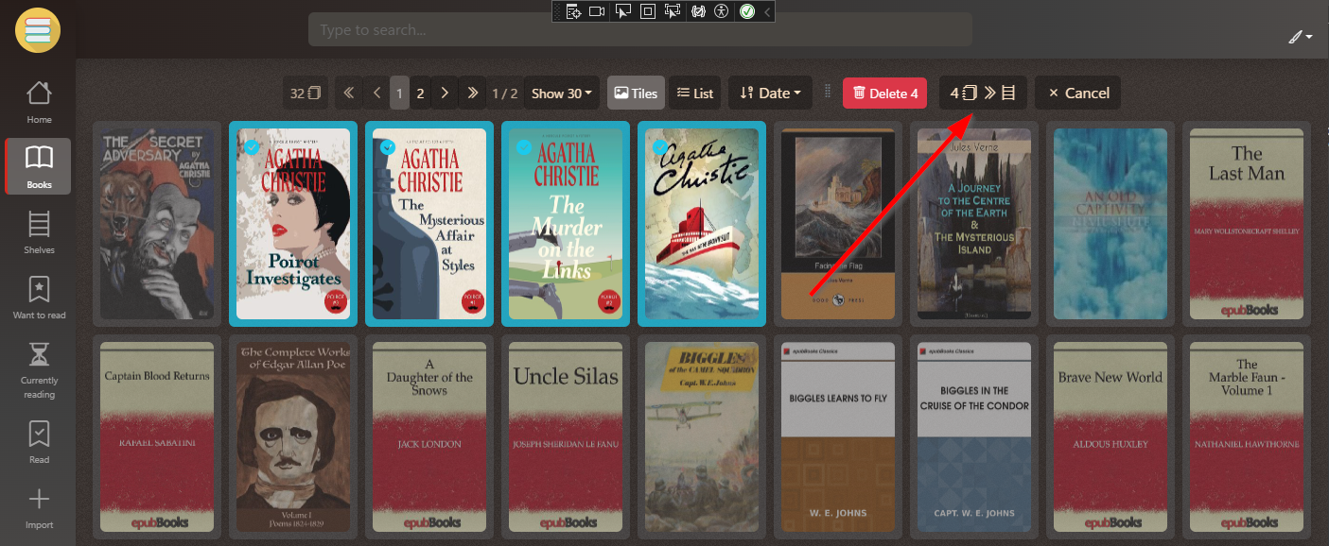Go to the previous page of books
Image resolution: width=1329 pixels, height=546 pixels.
click(376, 93)
